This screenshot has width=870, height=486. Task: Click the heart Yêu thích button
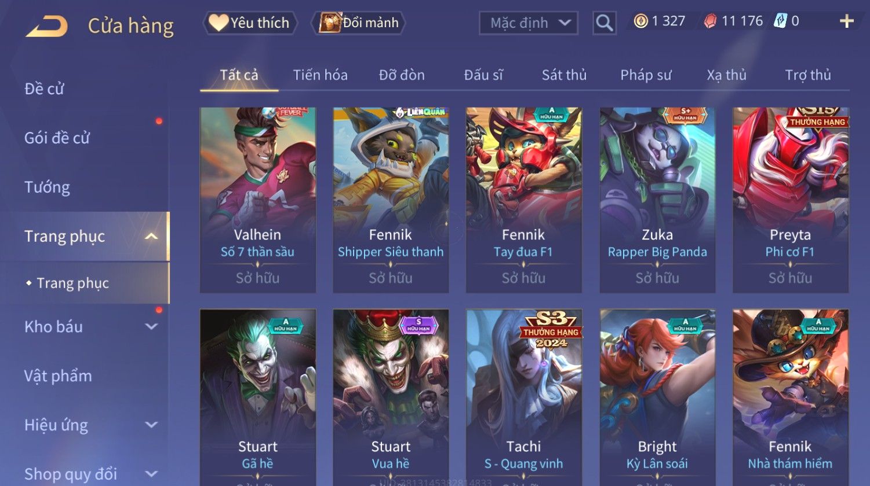(x=249, y=23)
